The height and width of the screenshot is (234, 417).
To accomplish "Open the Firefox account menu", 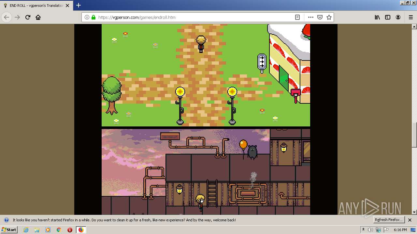I will pyautogui.click(x=398, y=17).
